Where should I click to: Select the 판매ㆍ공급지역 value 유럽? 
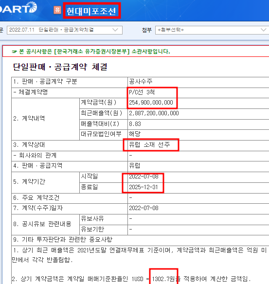click(135, 165)
